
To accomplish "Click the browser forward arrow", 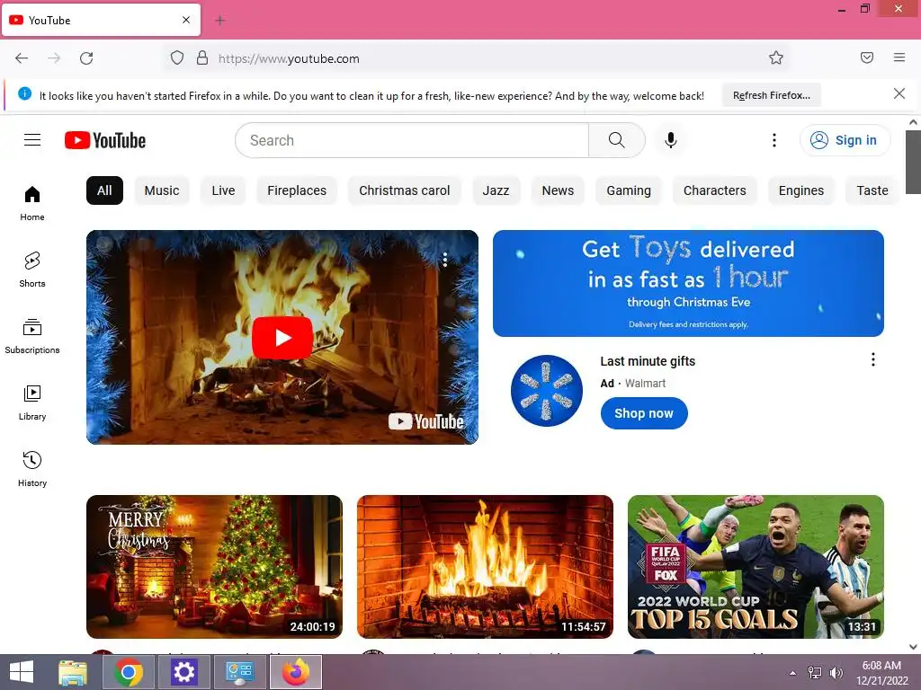I will point(54,58).
